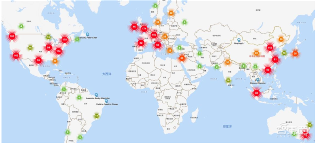Click the 印度洋 ocean label

tap(228, 127)
